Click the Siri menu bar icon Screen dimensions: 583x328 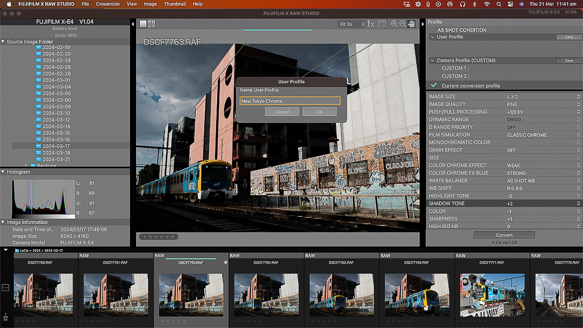click(522, 4)
